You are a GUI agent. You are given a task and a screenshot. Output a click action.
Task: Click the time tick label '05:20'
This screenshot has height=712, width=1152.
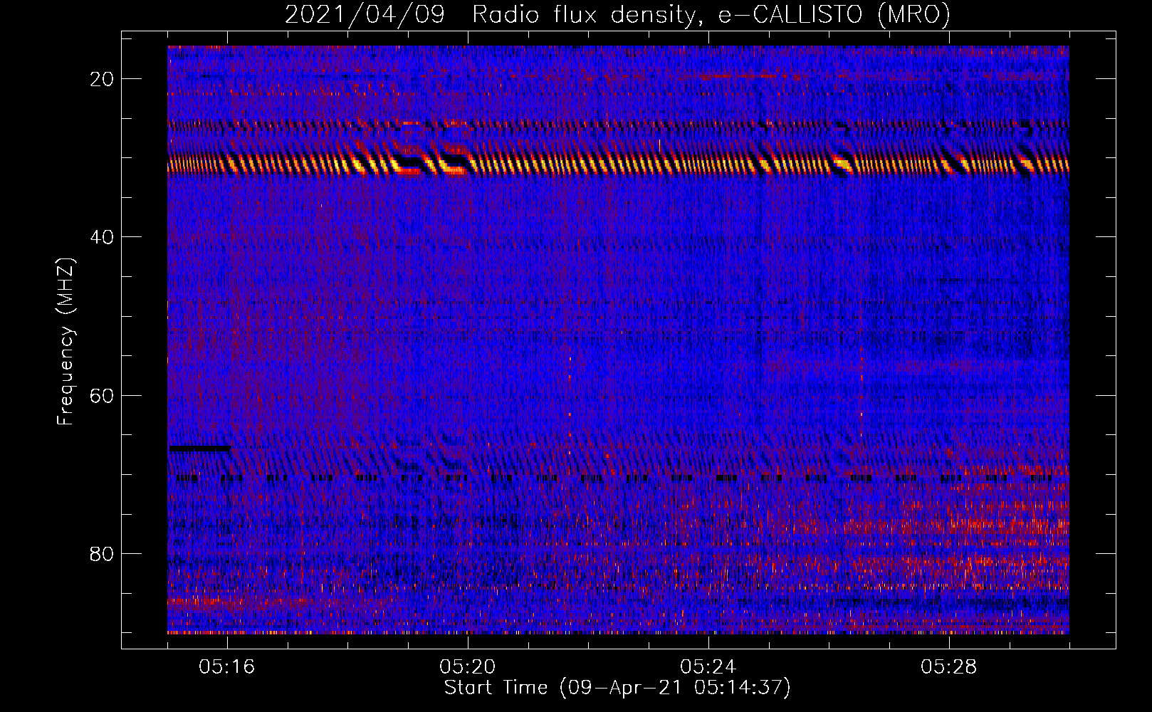468,667
